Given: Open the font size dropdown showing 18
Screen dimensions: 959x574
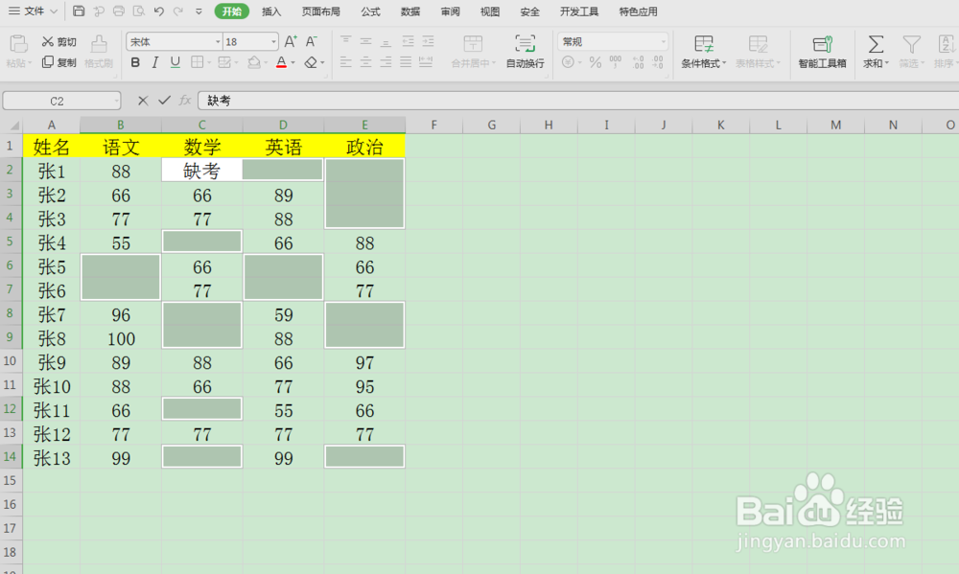Looking at the screenshot, I should pos(273,41).
